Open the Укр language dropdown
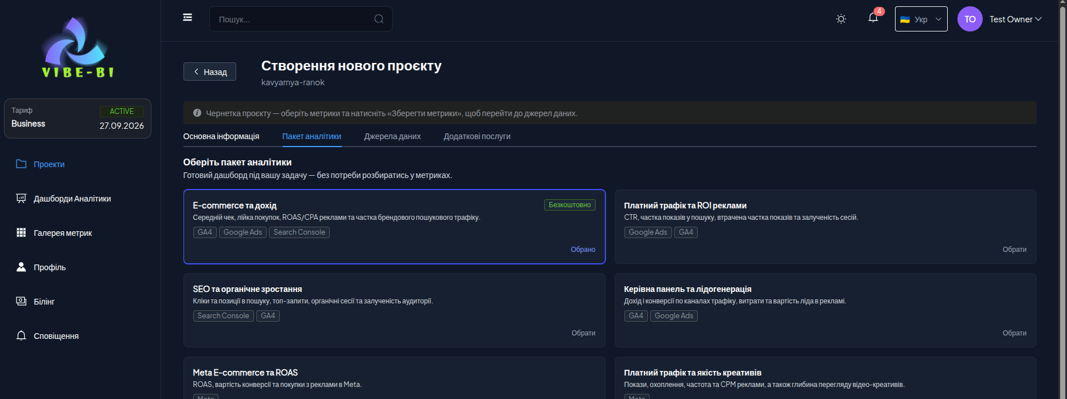This screenshot has width=1067, height=399. (921, 19)
